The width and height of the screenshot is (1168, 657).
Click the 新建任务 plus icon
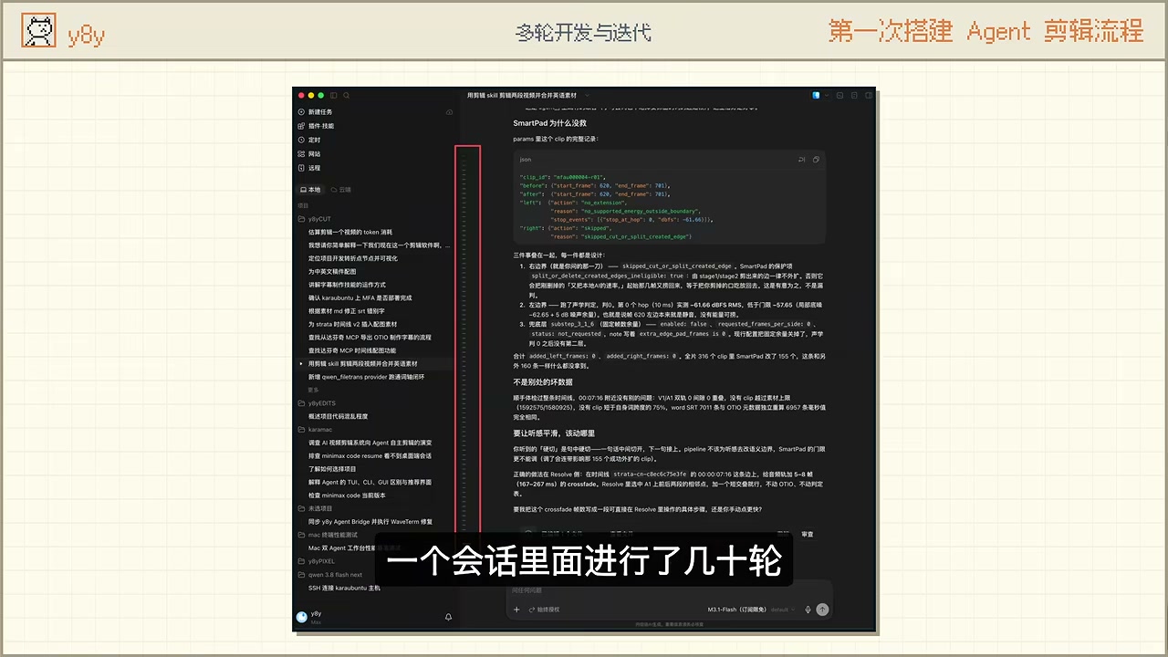(301, 112)
